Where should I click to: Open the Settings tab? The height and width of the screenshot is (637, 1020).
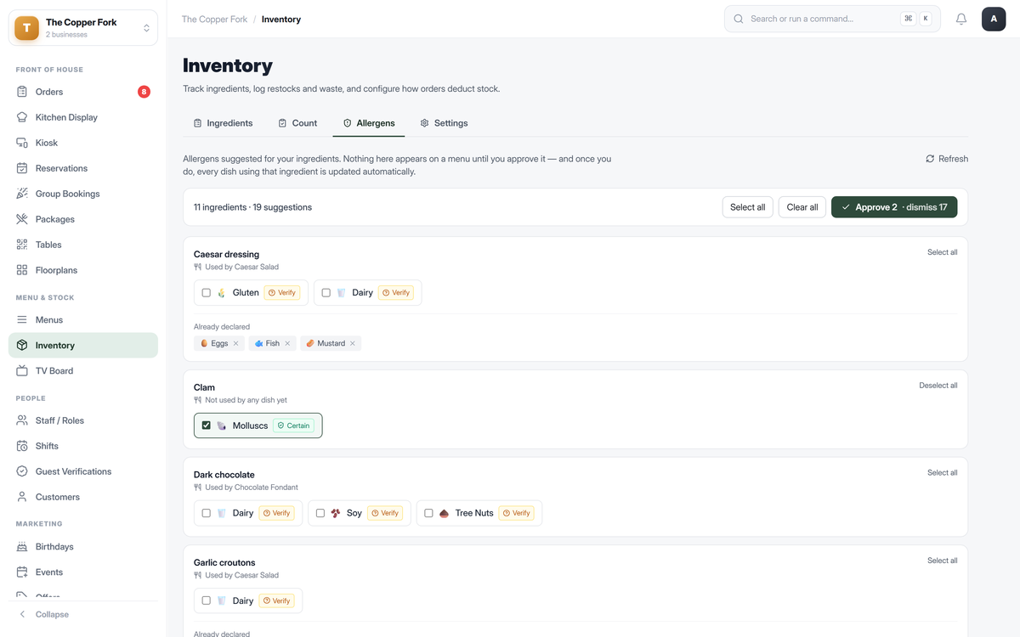click(444, 123)
